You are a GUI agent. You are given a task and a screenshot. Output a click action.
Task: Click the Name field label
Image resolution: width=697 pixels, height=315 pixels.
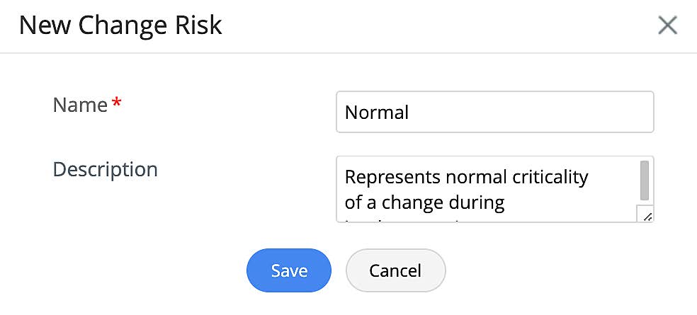click(80, 105)
